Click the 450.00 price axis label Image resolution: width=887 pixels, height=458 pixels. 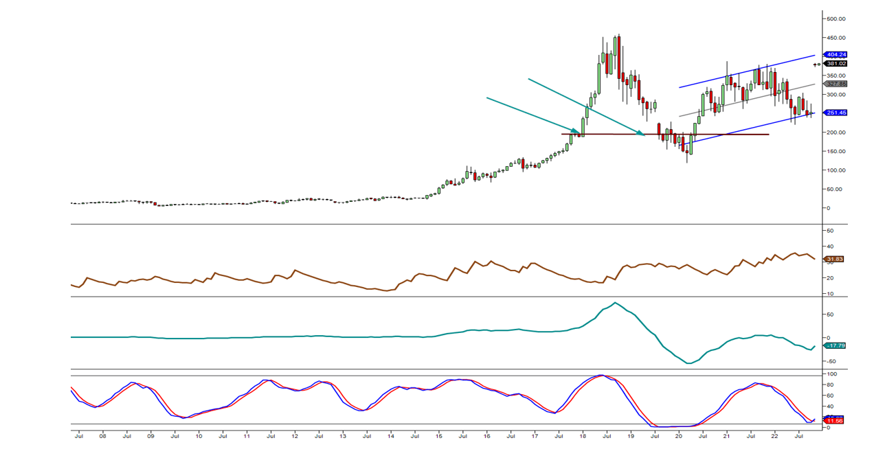[836, 38]
